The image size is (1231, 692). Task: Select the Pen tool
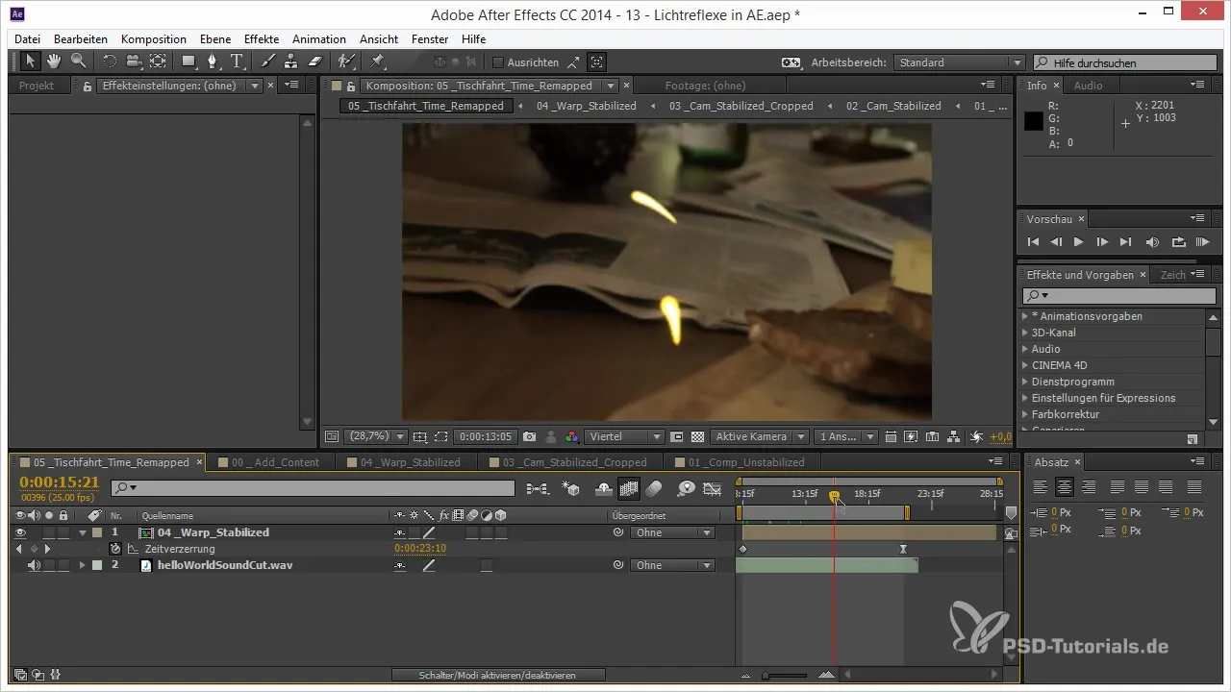[213, 62]
